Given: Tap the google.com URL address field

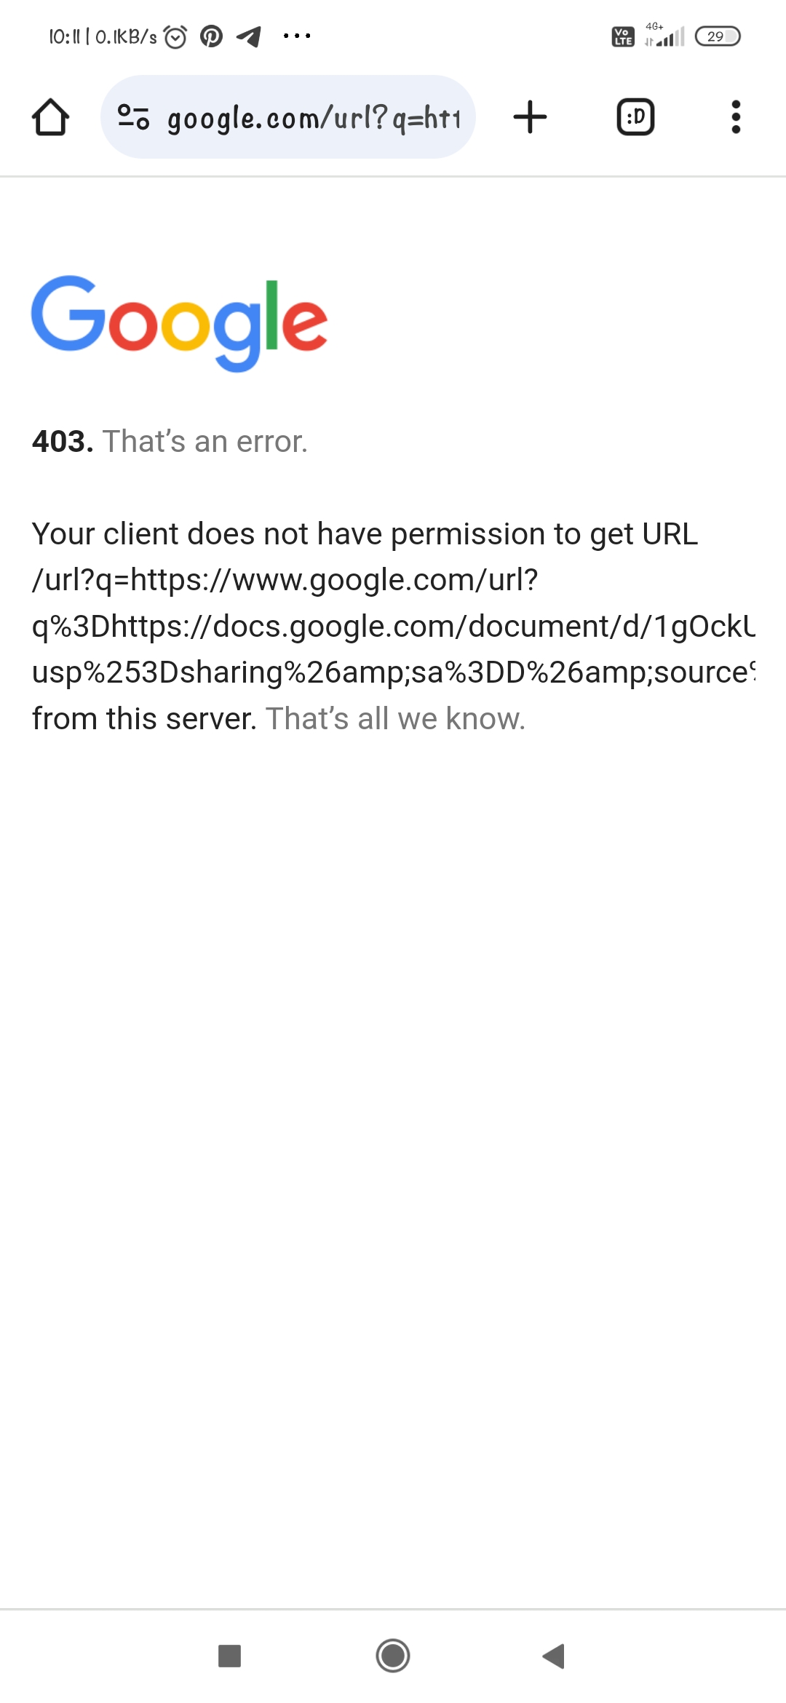Looking at the screenshot, I should [x=288, y=117].
